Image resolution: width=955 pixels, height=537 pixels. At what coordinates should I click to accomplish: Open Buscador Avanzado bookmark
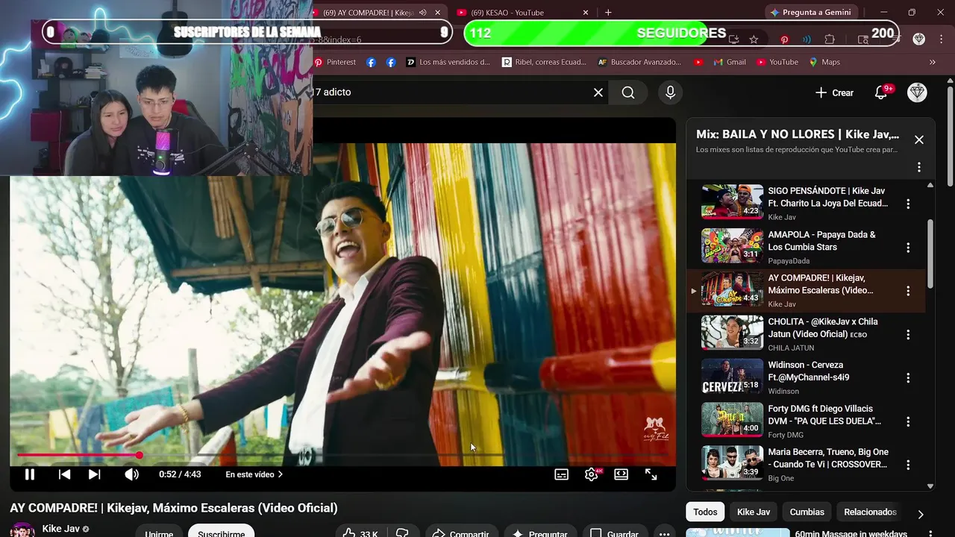coord(639,62)
